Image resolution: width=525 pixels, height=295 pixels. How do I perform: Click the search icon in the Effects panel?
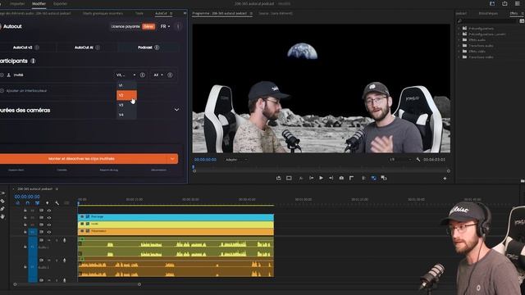459,21
